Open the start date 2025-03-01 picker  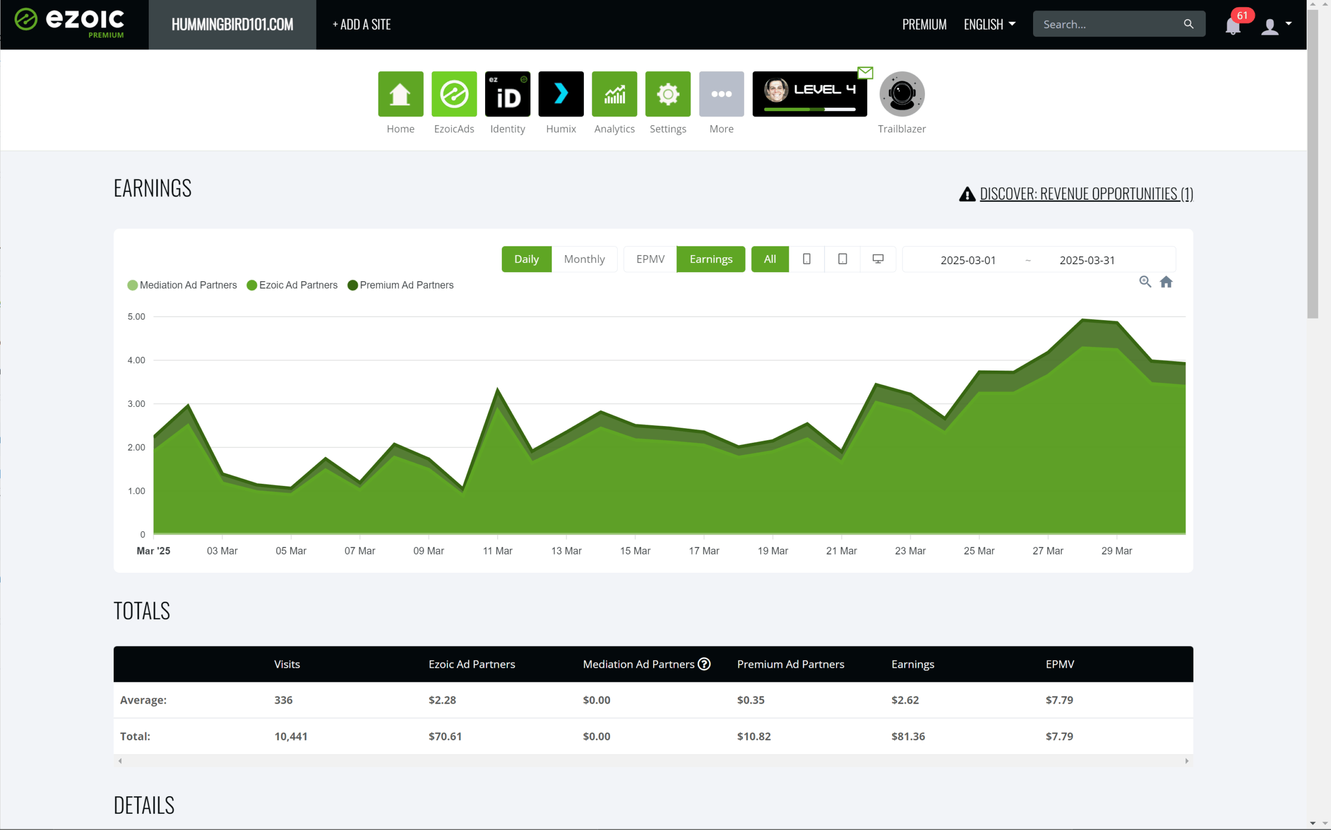pos(968,260)
